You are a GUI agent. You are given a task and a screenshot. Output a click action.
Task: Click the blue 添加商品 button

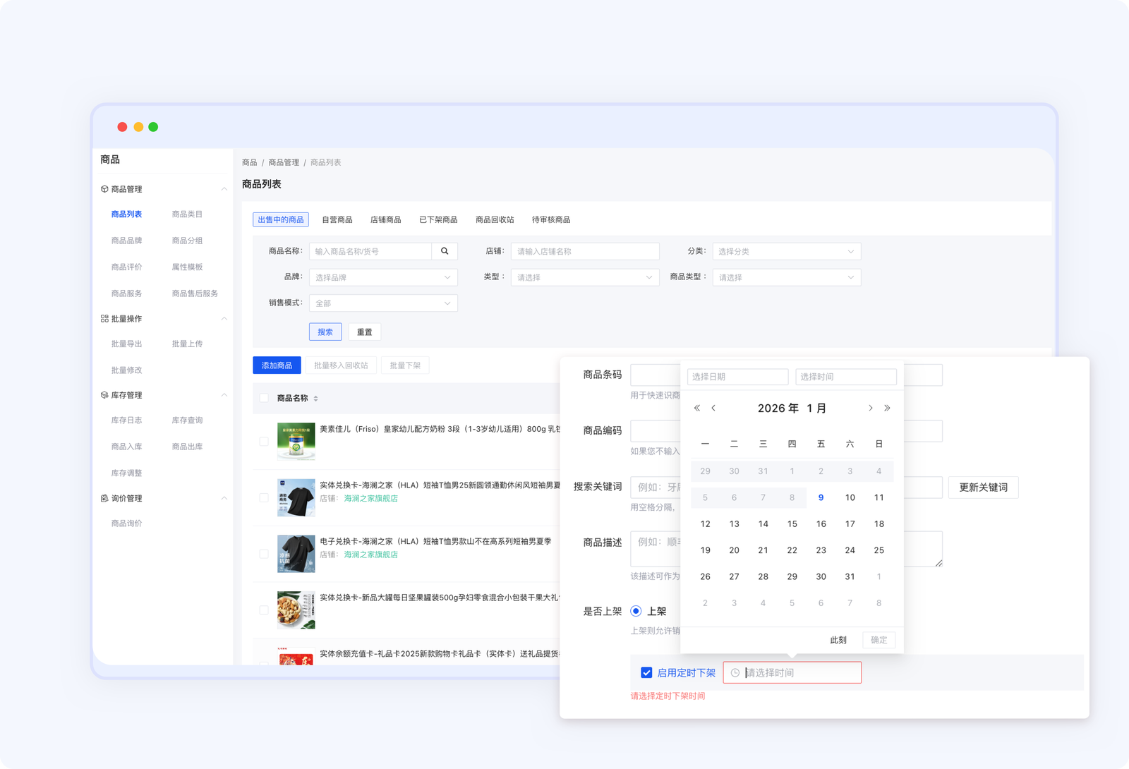277,365
